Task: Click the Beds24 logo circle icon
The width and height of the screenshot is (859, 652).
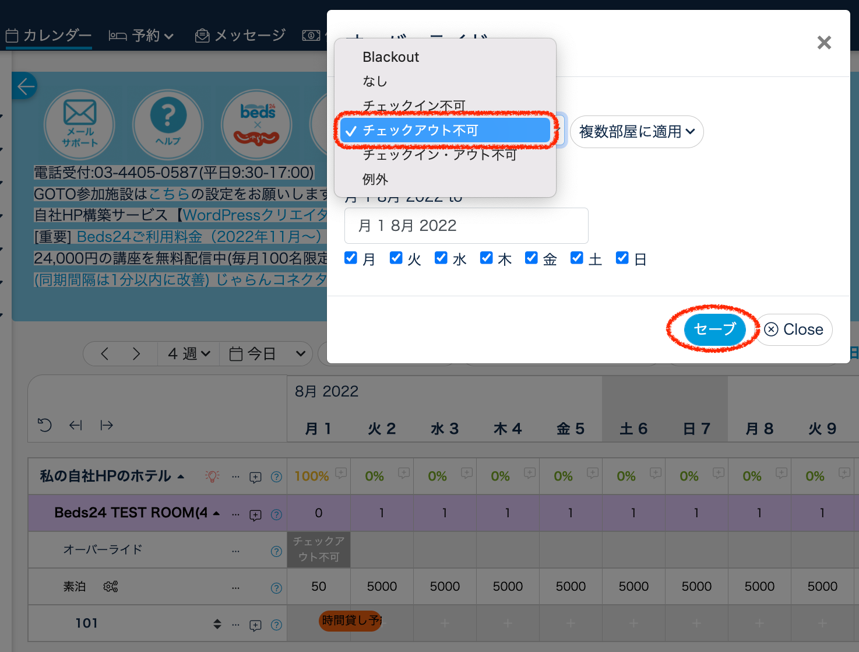Action: click(x=257, y=124)
